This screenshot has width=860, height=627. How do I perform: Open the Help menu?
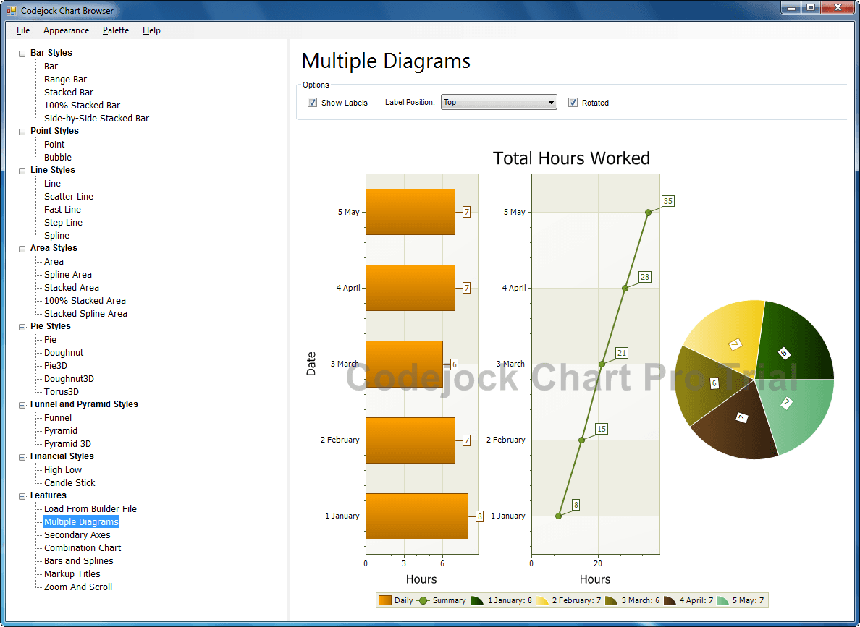click(x=151, y=30)
